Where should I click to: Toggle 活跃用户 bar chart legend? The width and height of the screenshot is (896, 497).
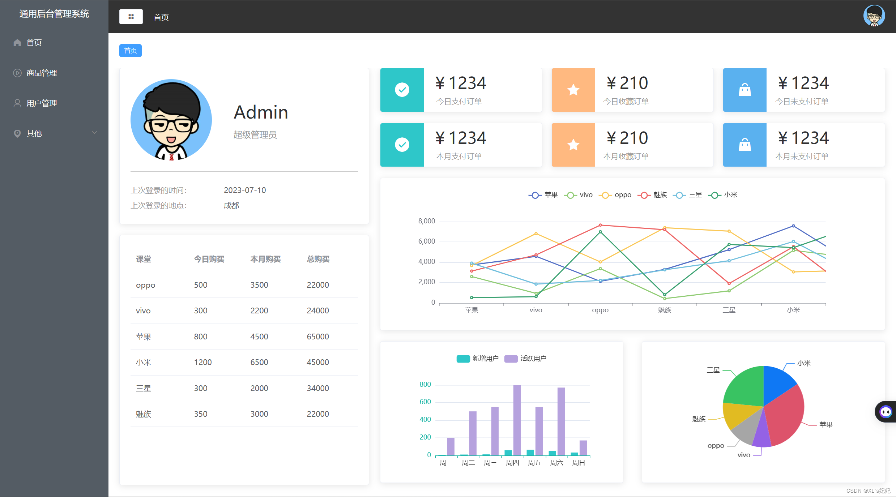click(525, 359)
